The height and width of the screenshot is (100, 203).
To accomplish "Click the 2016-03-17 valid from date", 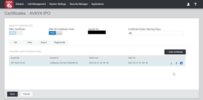I will click(99, 63).
